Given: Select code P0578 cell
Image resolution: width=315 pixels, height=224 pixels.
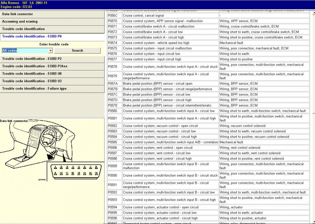Looking at the screenshot, I should (115, 66).
